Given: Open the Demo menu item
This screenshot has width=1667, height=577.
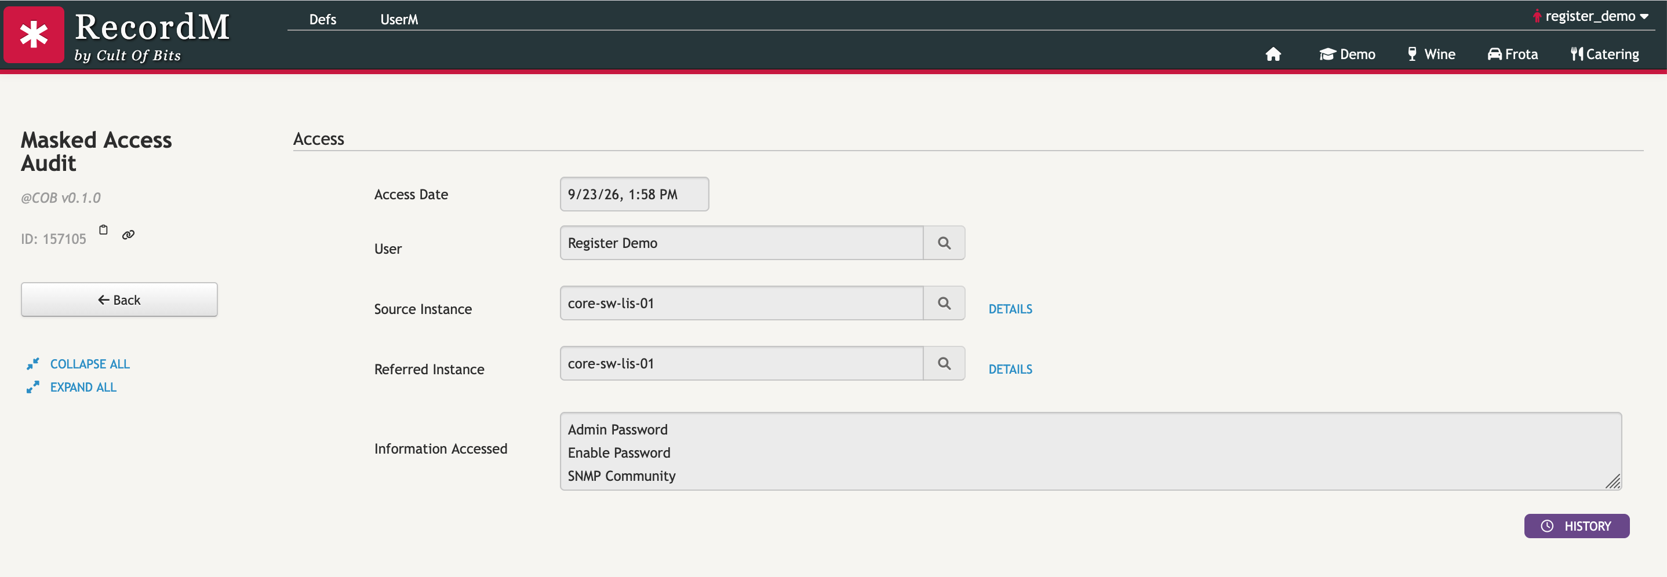Looking at the screenshot, I should 1347,54.
